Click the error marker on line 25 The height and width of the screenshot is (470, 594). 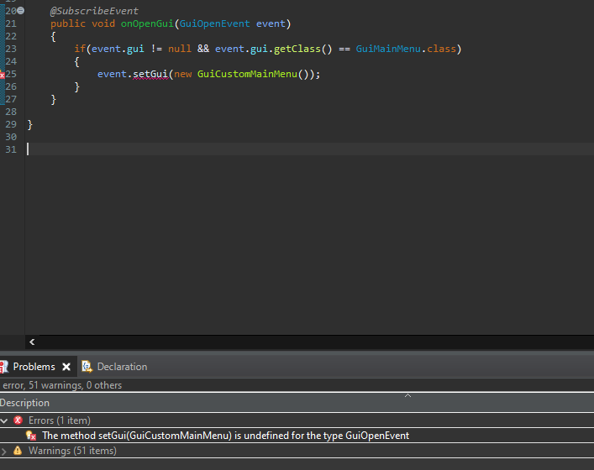click(x=3, y=75)
